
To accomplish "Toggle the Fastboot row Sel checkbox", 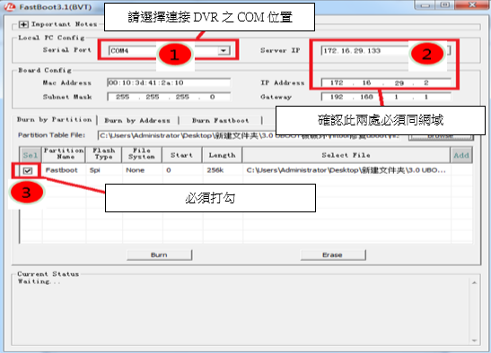I will click(x=28, y=170).
